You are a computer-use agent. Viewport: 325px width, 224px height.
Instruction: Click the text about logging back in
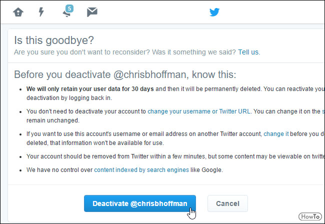tap(69, 98)
